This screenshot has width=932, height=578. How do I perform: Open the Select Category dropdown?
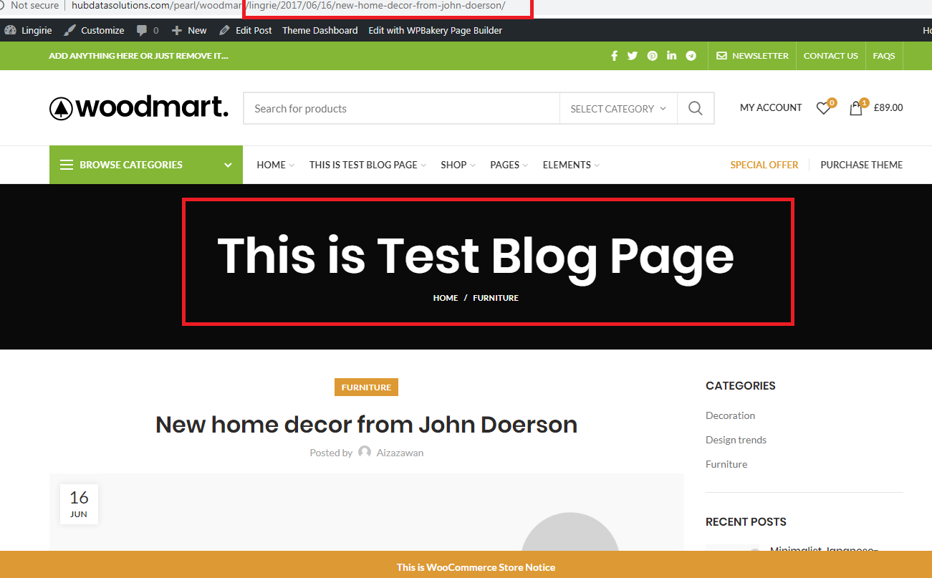618,109
